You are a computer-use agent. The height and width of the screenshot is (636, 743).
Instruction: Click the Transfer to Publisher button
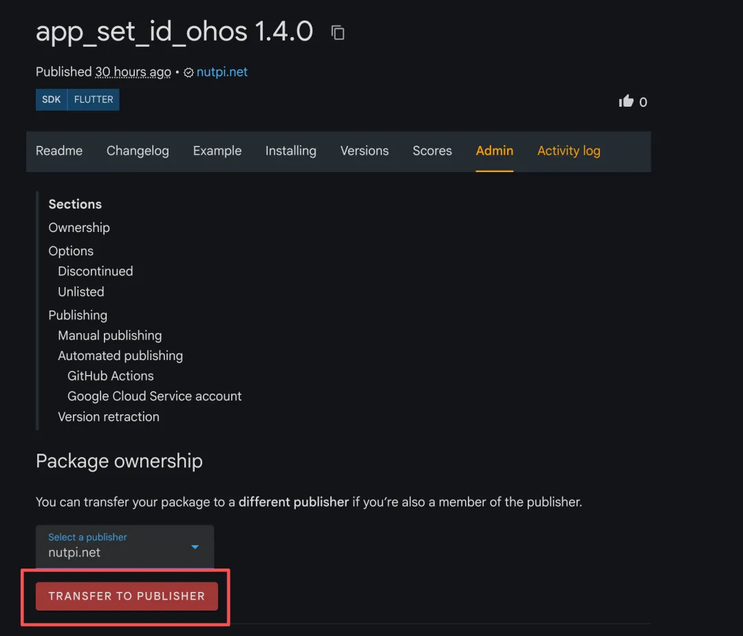[127, 596]
